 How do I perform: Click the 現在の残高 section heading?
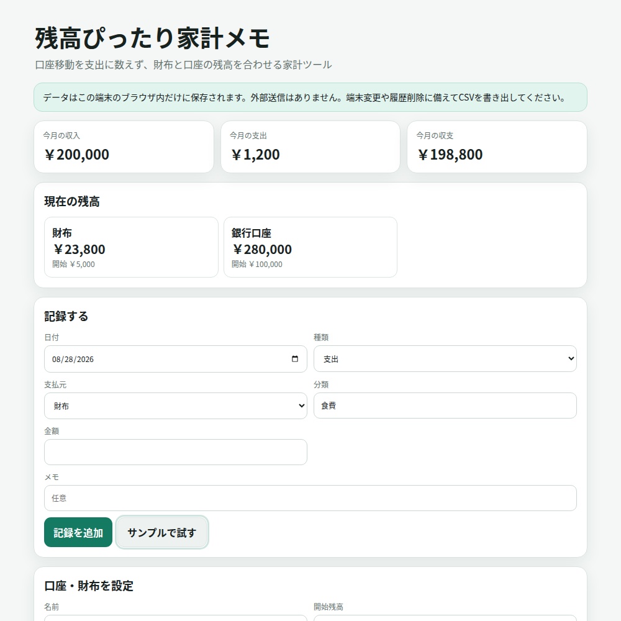[72, 202]
